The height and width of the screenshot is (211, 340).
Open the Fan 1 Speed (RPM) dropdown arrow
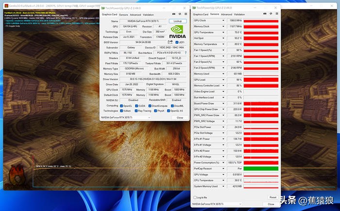tap(223, 56)
